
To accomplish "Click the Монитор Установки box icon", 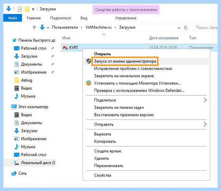I will (x=89, y=83).
